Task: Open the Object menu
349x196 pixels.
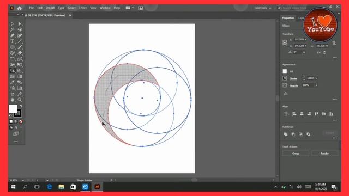Action: [50, 8]
